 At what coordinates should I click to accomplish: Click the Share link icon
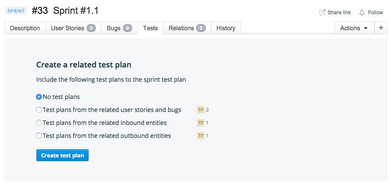322,12
